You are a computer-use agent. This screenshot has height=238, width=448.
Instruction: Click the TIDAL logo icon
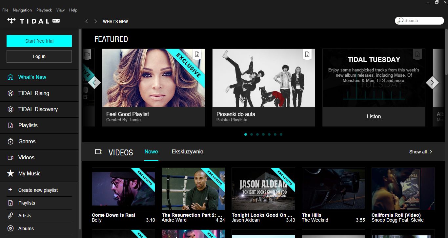(x=11, y=21)
